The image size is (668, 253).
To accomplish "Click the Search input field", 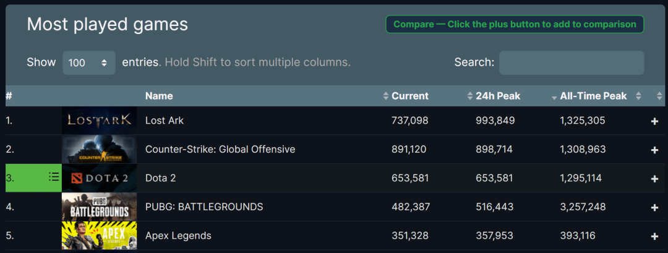I will pos(571,62).
